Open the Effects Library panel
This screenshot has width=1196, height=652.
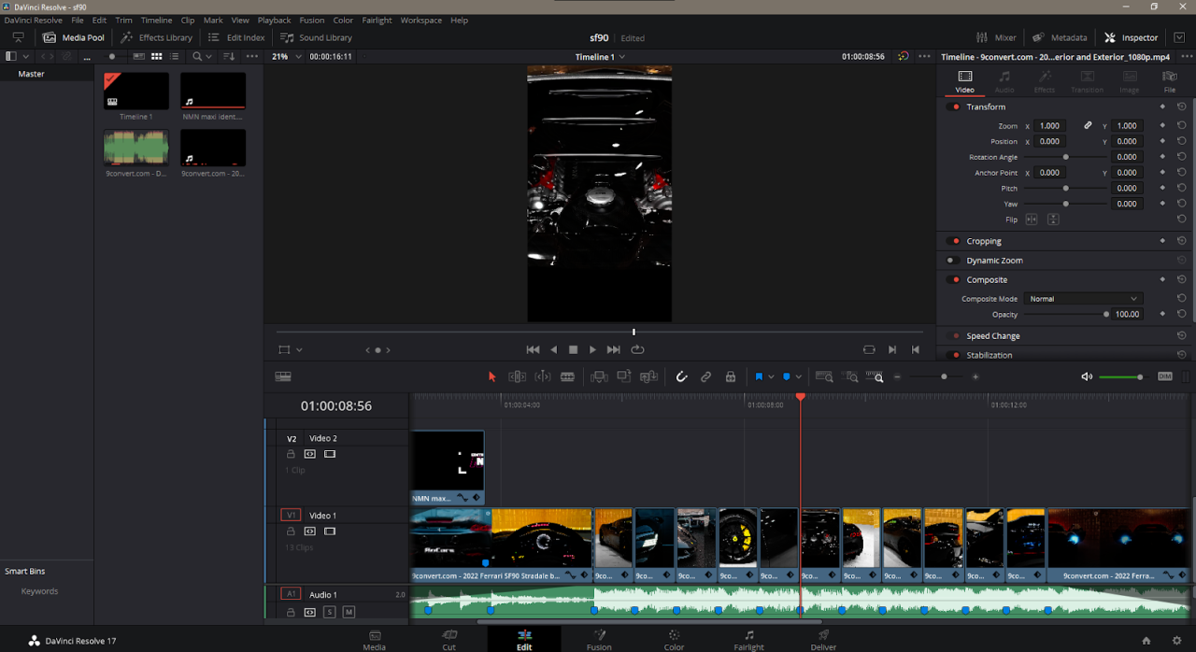click(x=156, y=37)
